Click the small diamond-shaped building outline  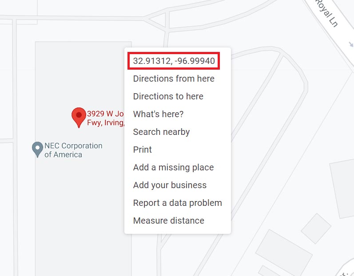[316, 229]
